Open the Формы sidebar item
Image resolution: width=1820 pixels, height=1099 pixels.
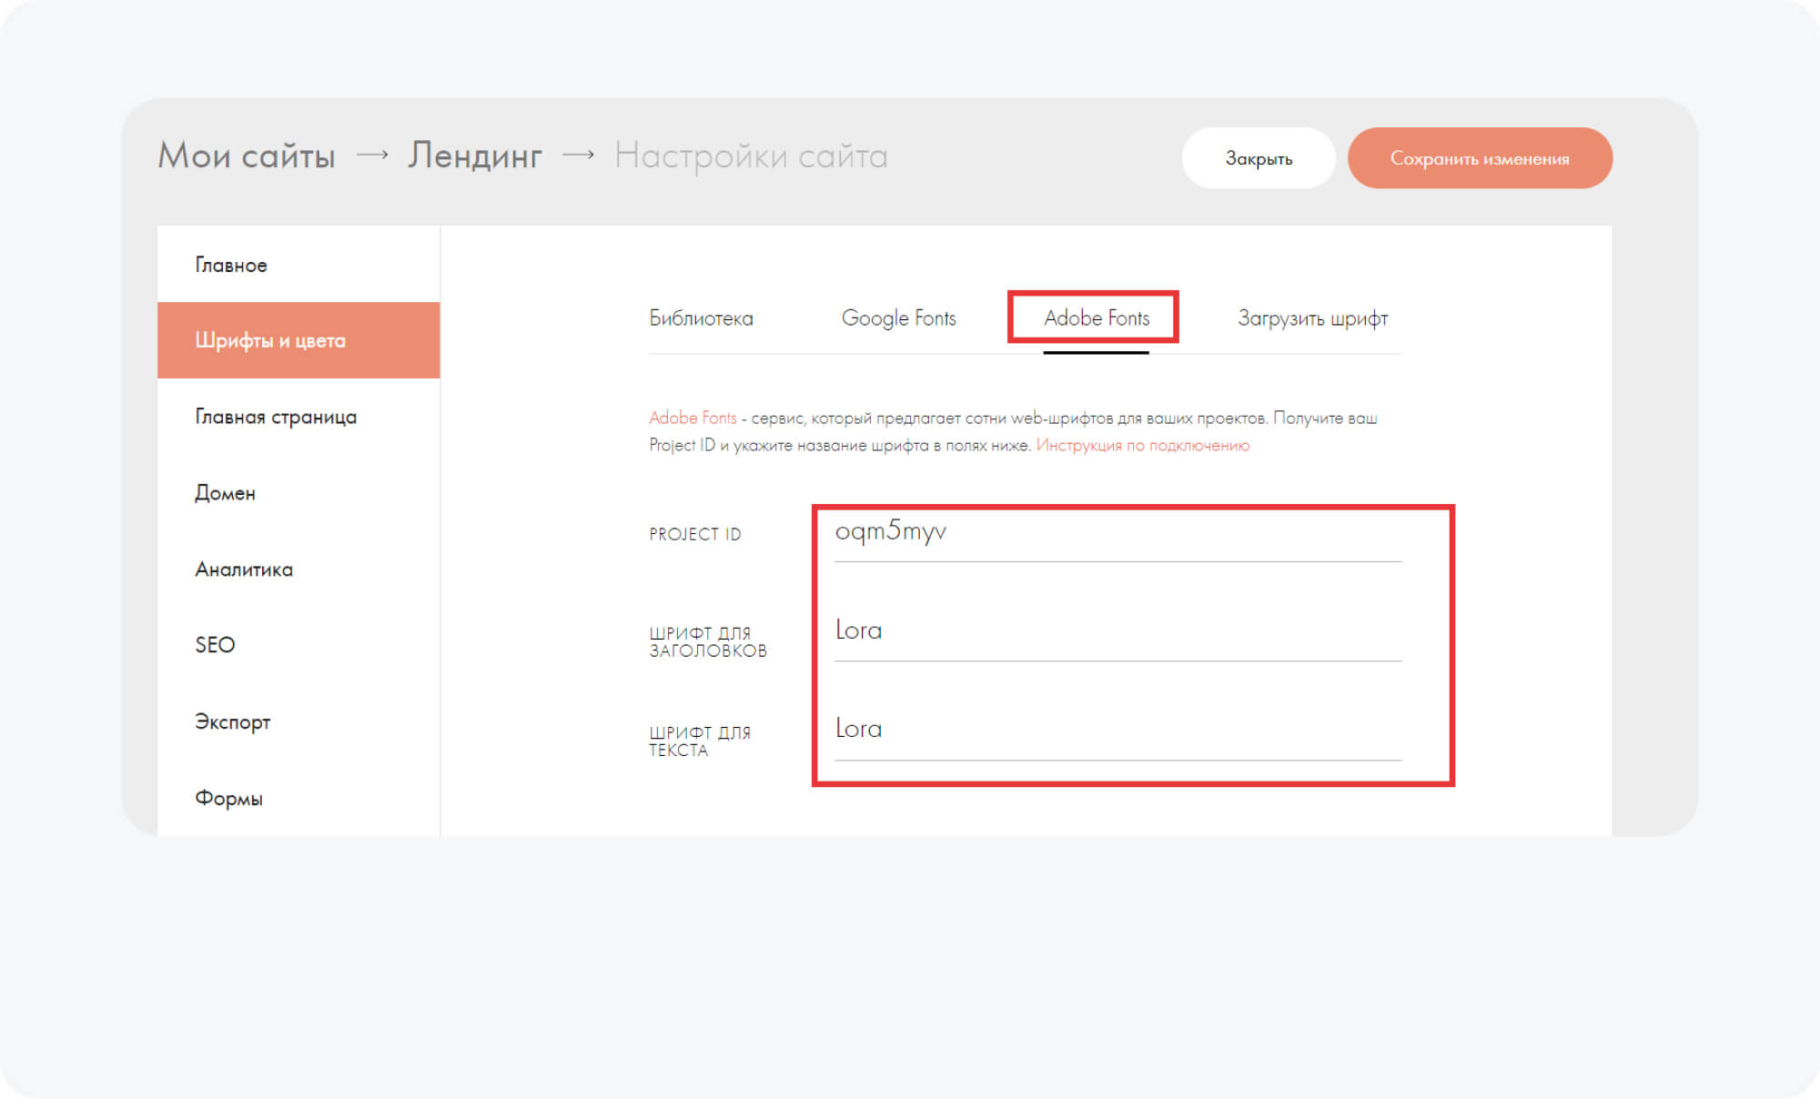[228, 798]
